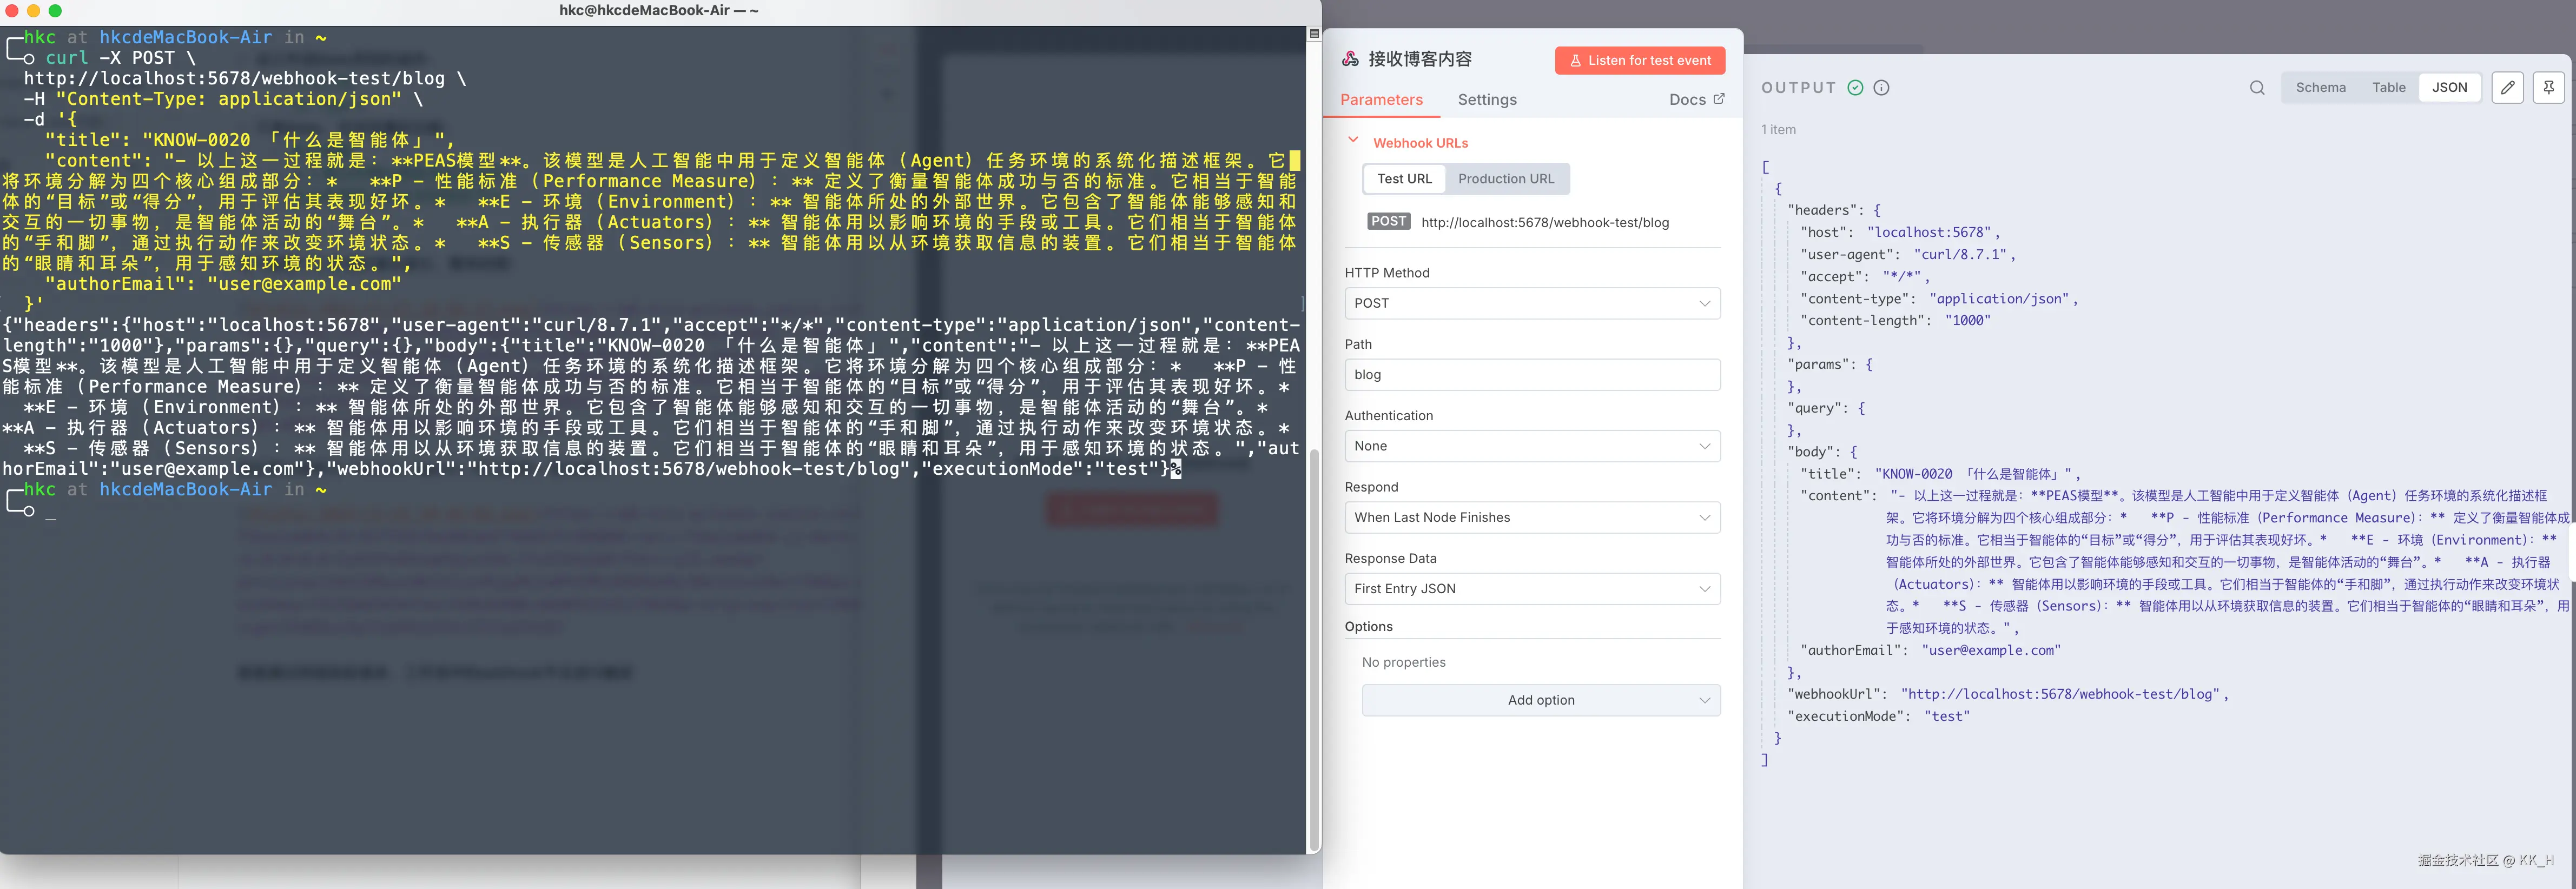
Task: Click the POST method badge before the webhook URL
Action: click(x=1388, y=221)
